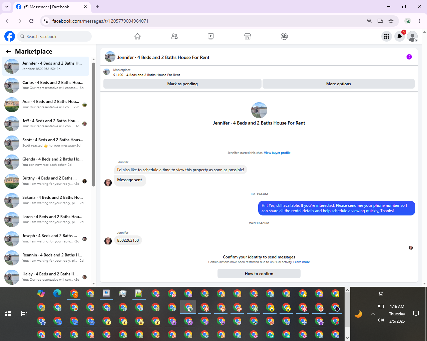Close the Messenger browser tab

point(85,7)
